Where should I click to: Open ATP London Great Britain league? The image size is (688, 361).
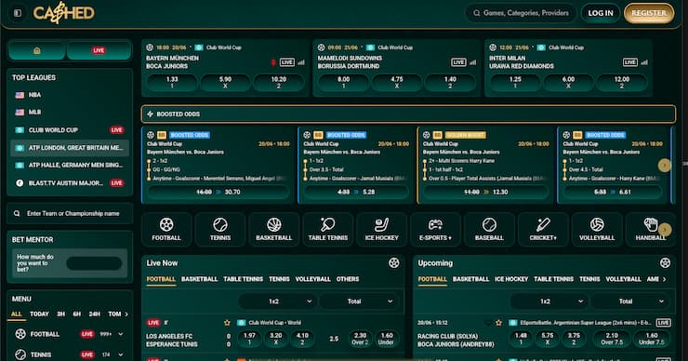[x=70, y=148]
